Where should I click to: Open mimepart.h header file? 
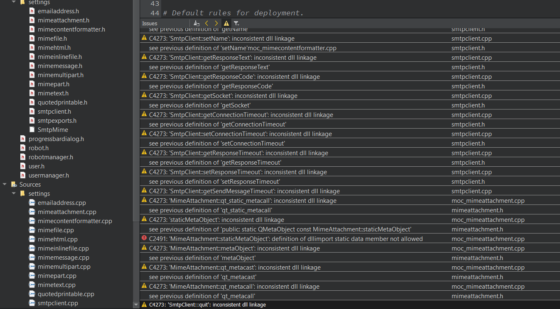click(54, 84)
